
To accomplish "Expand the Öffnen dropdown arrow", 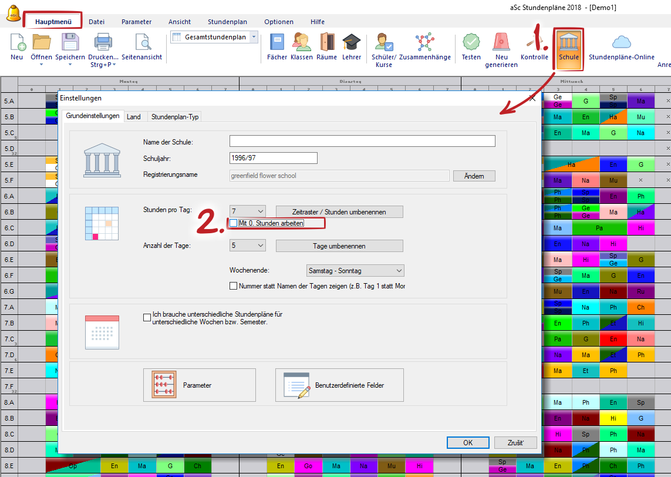I will (42, 65).
